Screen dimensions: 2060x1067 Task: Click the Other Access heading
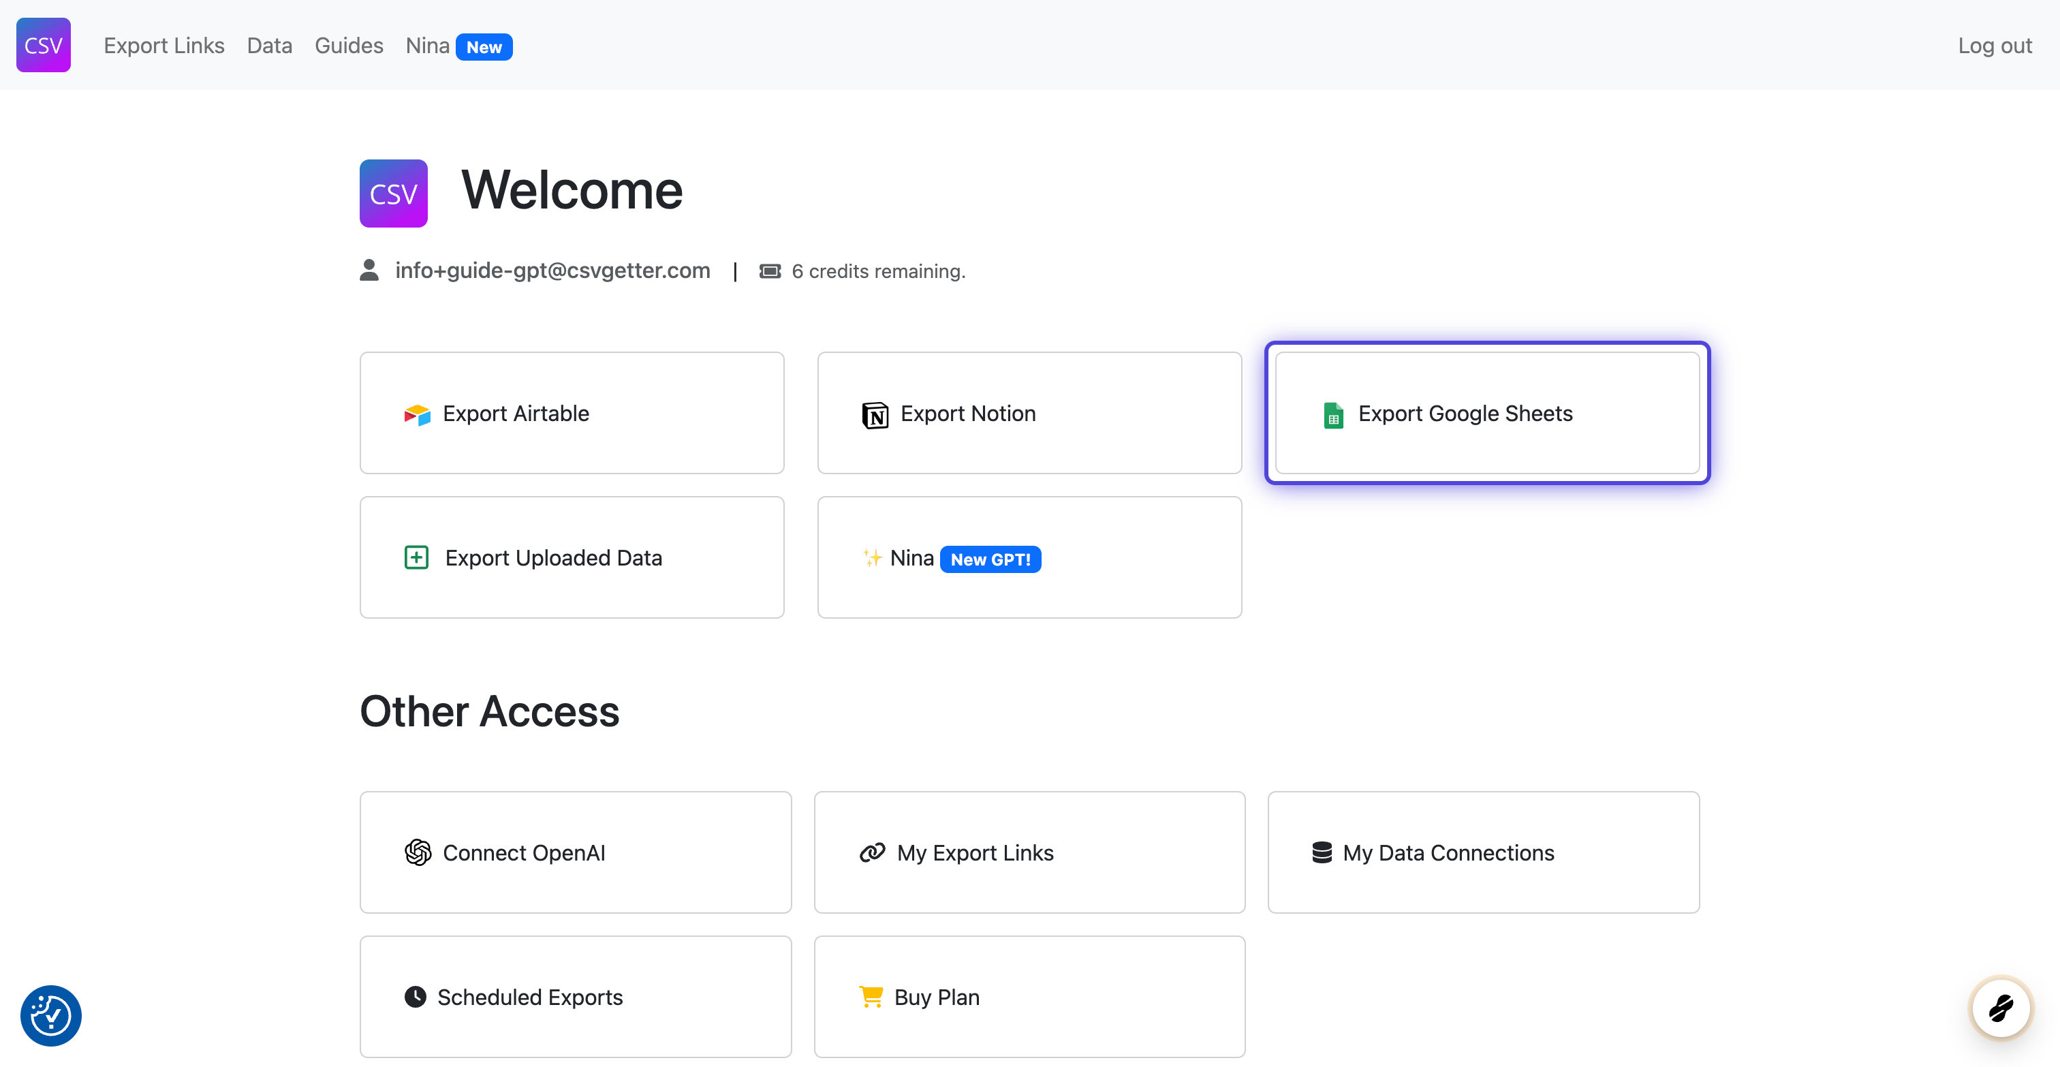coord(489,711)
